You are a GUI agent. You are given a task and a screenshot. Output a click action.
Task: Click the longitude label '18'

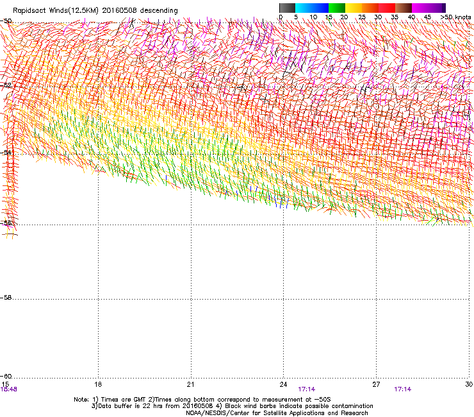coord(98,384)
